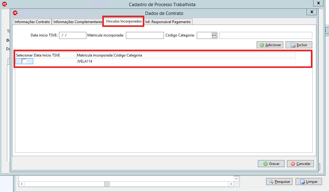Click the Data Início TSVE column header
This screenshot has height=192, width=329.
55,55
